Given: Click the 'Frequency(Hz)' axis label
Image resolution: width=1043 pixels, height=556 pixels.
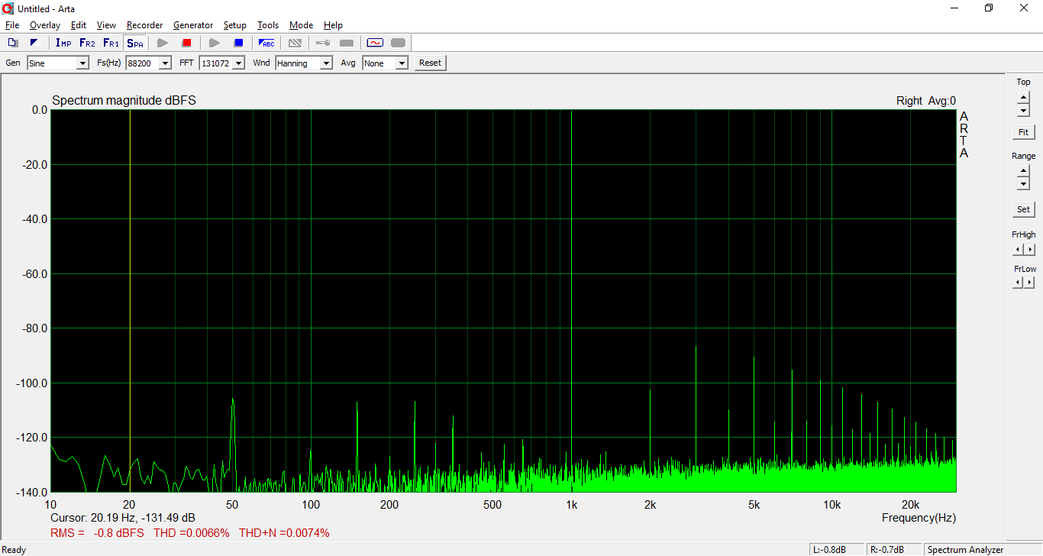Looking at the screenshot, I should coord(919,518).
